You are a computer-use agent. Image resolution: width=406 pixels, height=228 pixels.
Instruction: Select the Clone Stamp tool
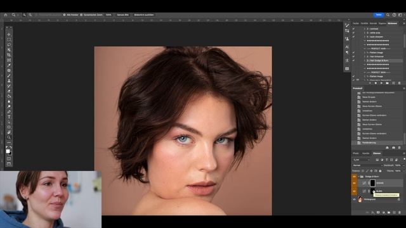point(9,81)
